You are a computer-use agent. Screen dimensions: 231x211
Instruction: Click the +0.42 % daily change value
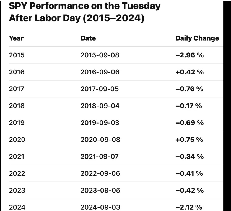click(190, 72)
